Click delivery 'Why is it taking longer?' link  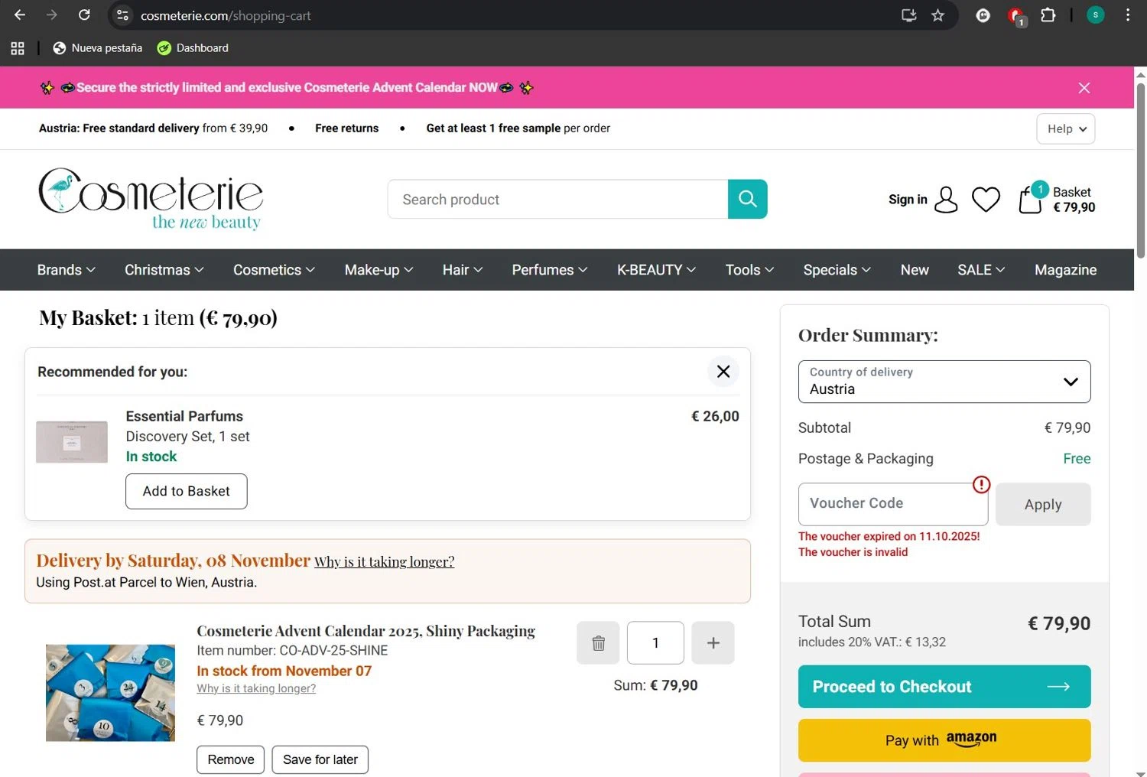coord(384,561)
